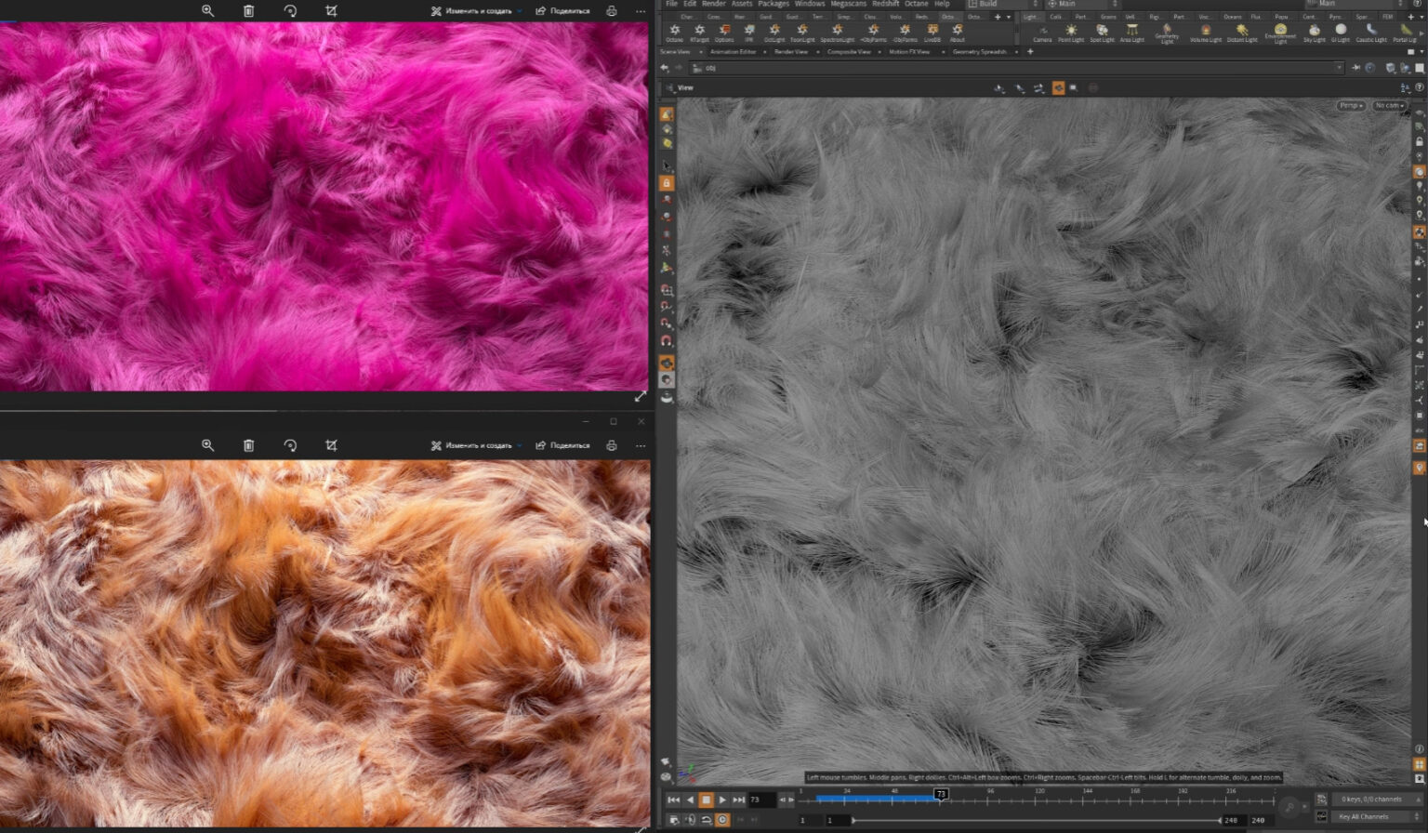Add a new pane tab with plus
Viewport: 1428px width, 833px height.
1030,52
